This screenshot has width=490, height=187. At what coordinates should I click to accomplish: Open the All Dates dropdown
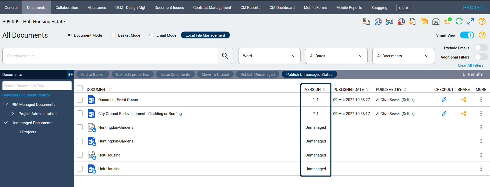click(336, 56)
